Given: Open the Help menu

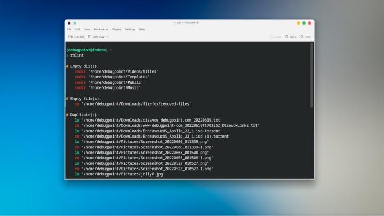Looking at the screenshot, I should click(x=142, y=29).
